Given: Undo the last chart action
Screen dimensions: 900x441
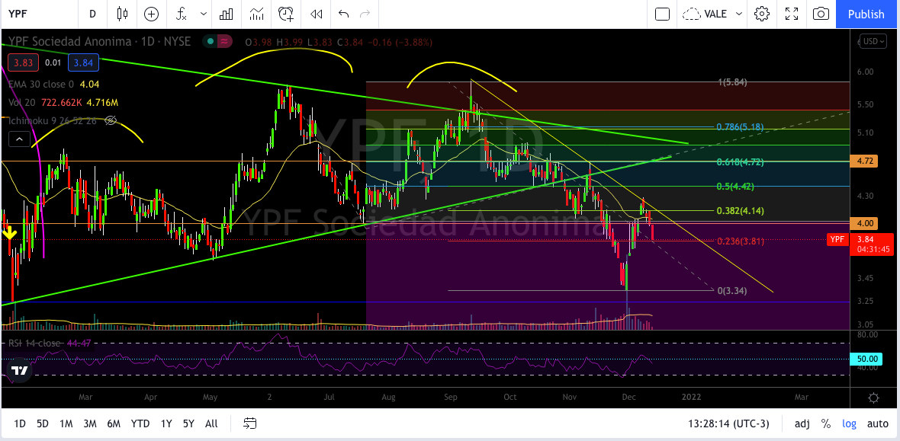Looking at the screenshot, I should click(x=343, y=14).
